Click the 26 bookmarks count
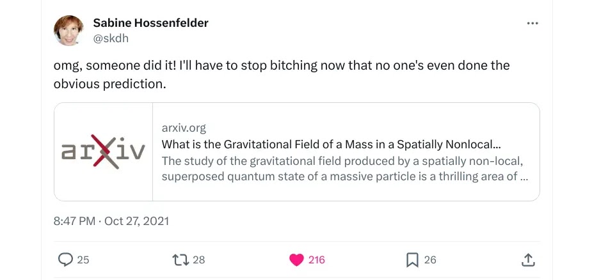Screen dimensions: 608x280 (430, 260)
